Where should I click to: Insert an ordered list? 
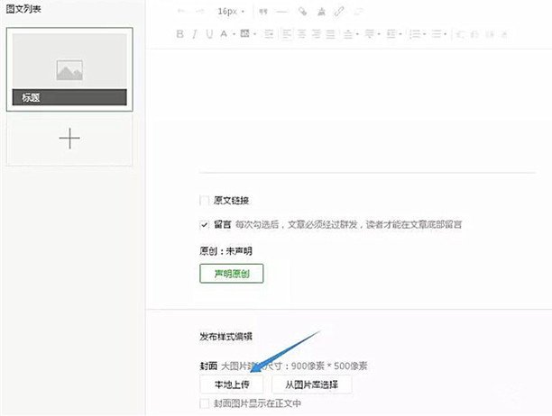[416, 34]
